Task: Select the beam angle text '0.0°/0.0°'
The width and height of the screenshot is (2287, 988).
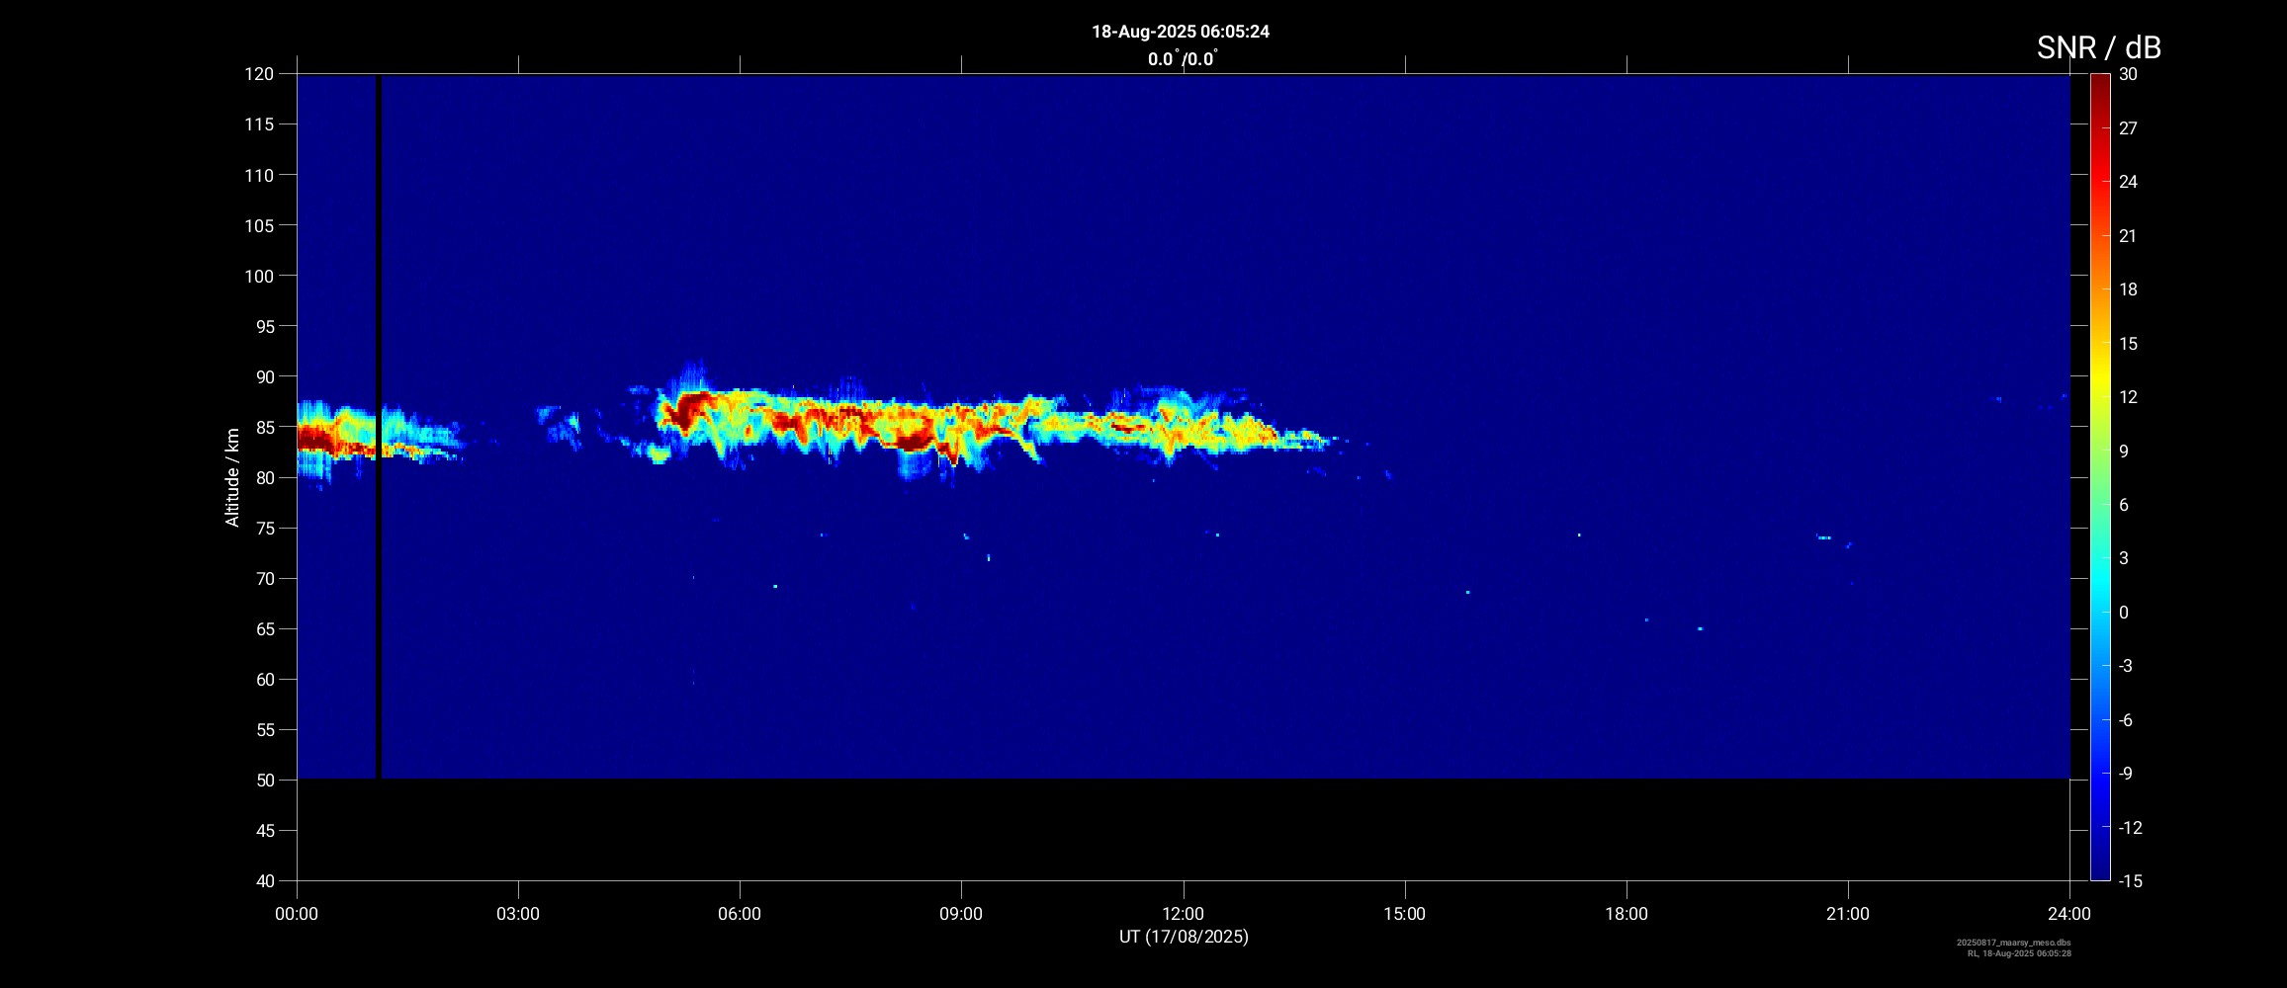Action: (1183, 59)
